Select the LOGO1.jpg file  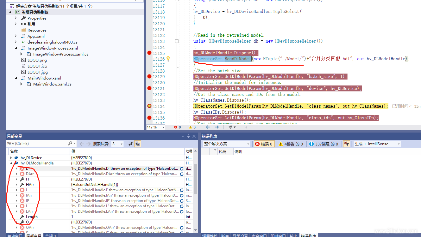click(x=37, y=72)
